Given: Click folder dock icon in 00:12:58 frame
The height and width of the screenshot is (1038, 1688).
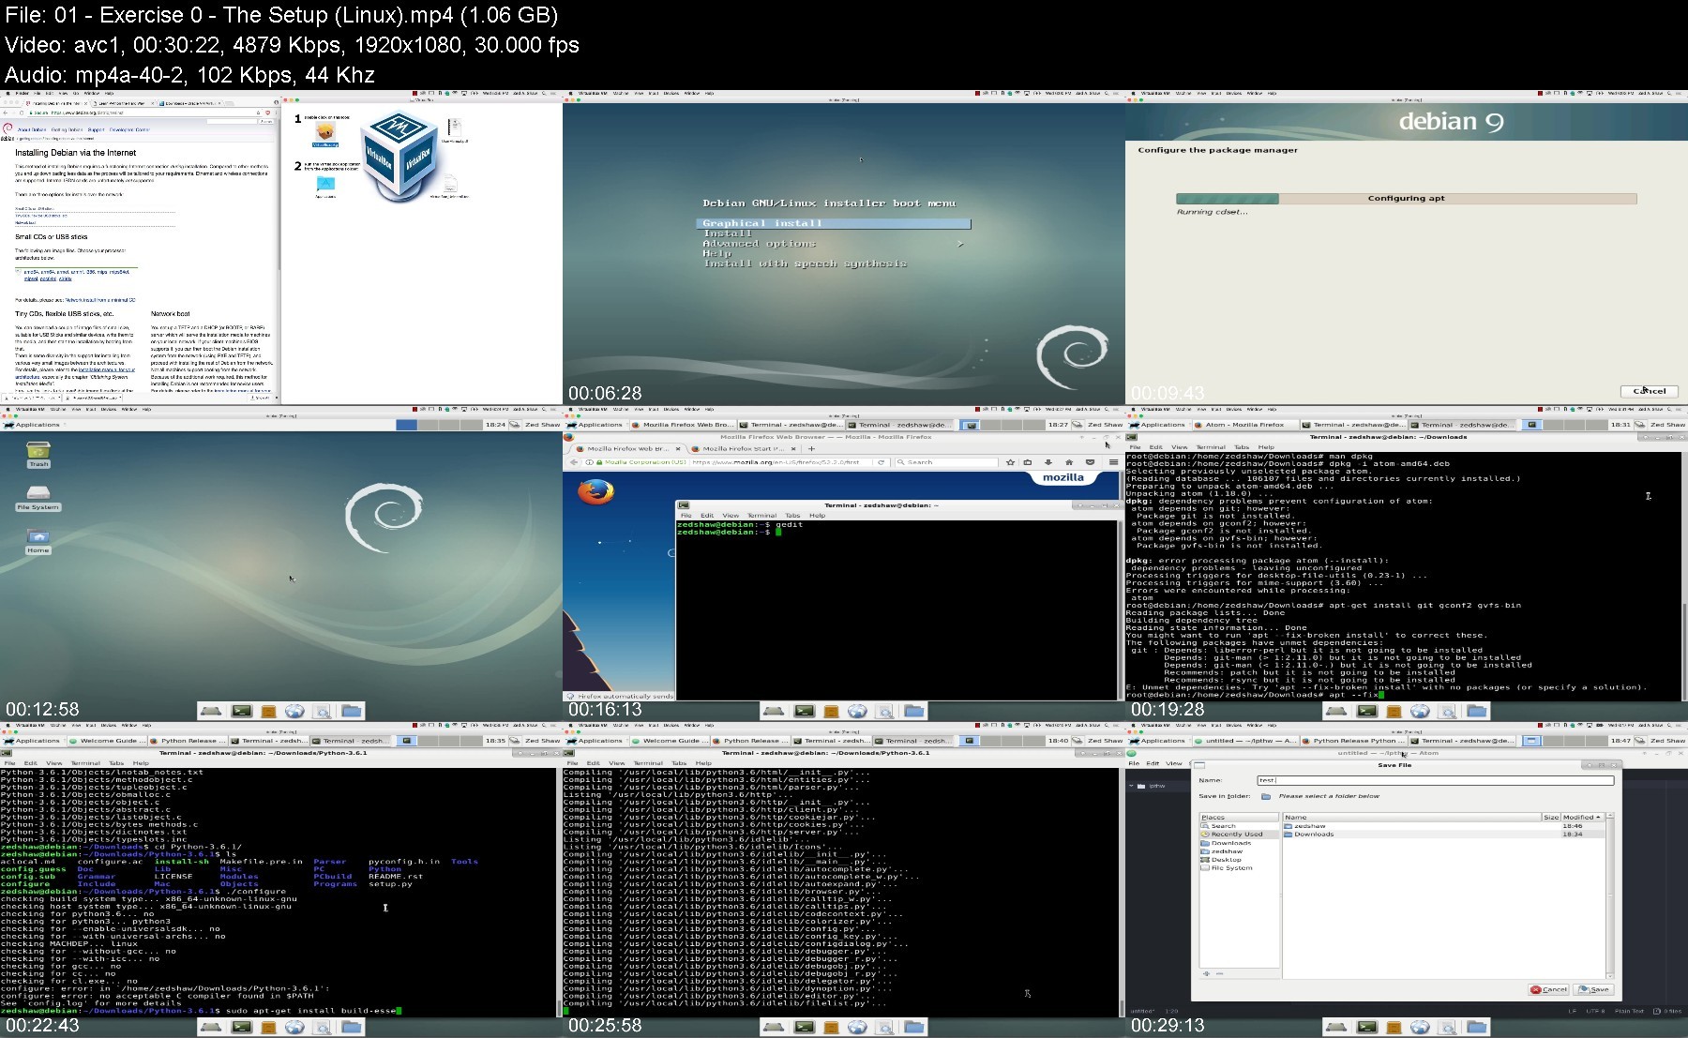Looking at the screenshot, I should (x=352, y=712).
